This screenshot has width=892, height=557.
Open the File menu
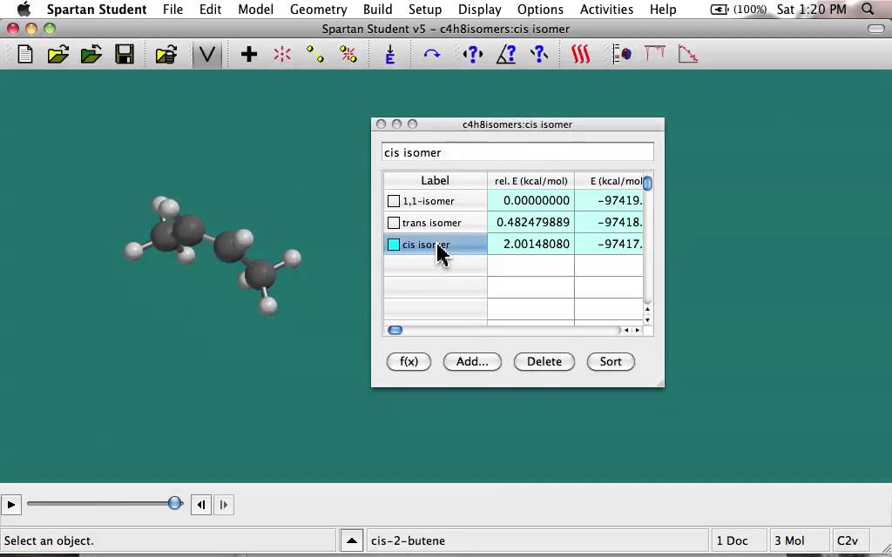173,9
